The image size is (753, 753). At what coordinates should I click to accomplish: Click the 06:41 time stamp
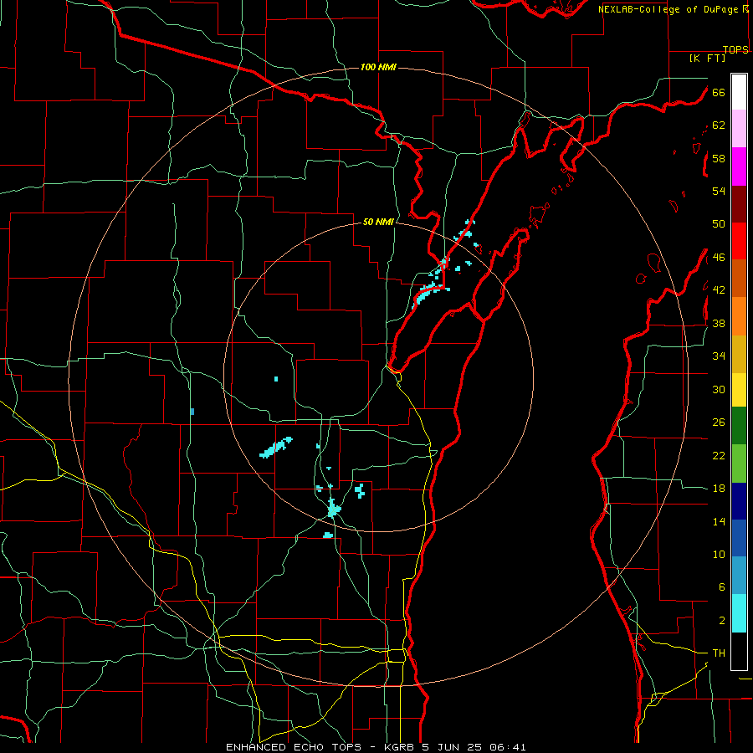508,747
